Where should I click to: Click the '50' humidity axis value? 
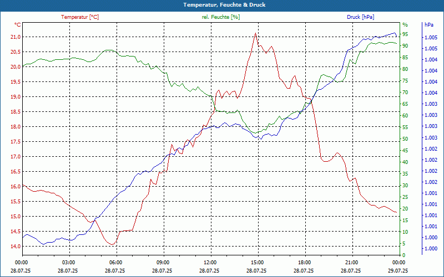(x=405, y=139)
